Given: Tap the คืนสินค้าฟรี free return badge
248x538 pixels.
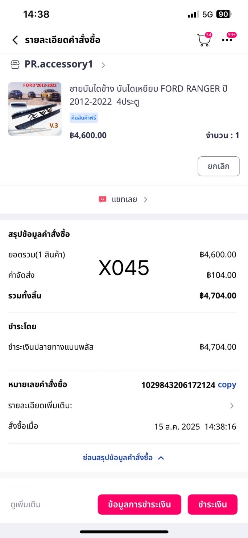Looking at the screenshot, I should click(x=84, y=118).
